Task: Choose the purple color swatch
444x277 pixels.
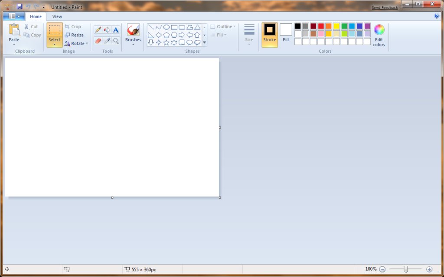Action: [x=367, y=26]
